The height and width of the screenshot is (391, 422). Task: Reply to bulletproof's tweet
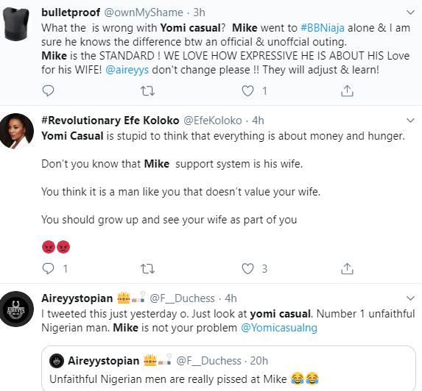[48, 91]
